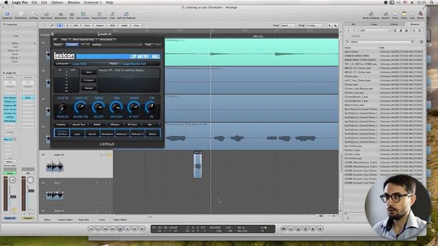Click the Audio 49 track waveform icon

(x=55, y=167)
